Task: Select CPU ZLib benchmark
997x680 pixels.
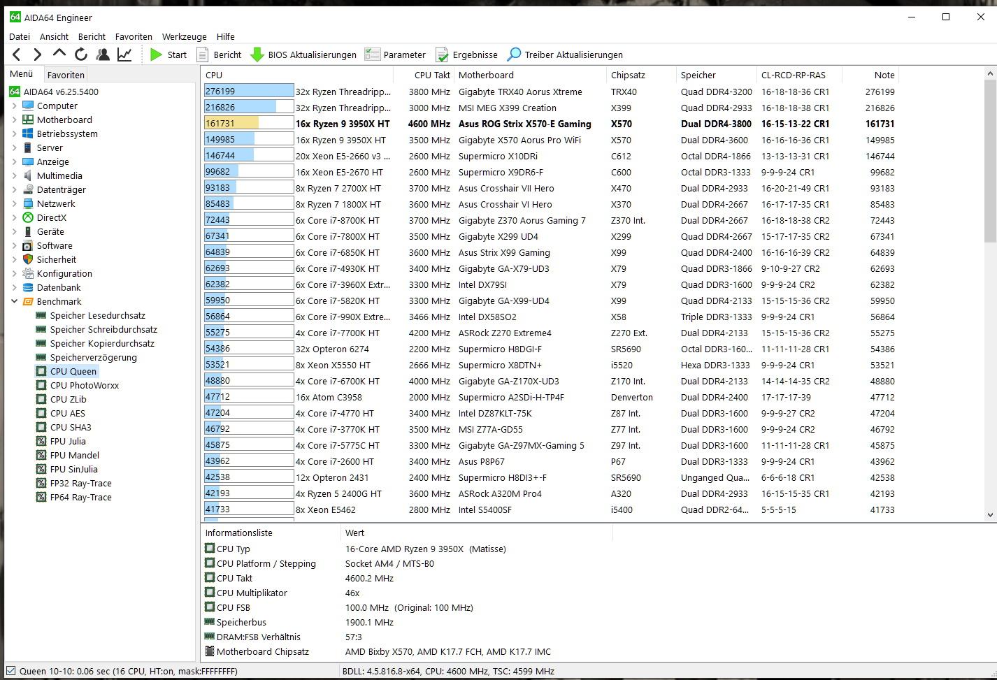Action: coord(69,399)
